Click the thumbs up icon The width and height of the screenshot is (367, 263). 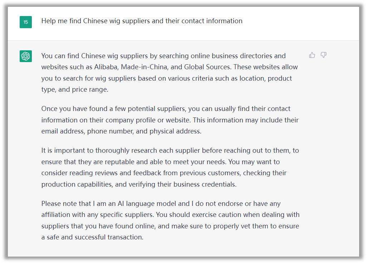tap(312, 55)
